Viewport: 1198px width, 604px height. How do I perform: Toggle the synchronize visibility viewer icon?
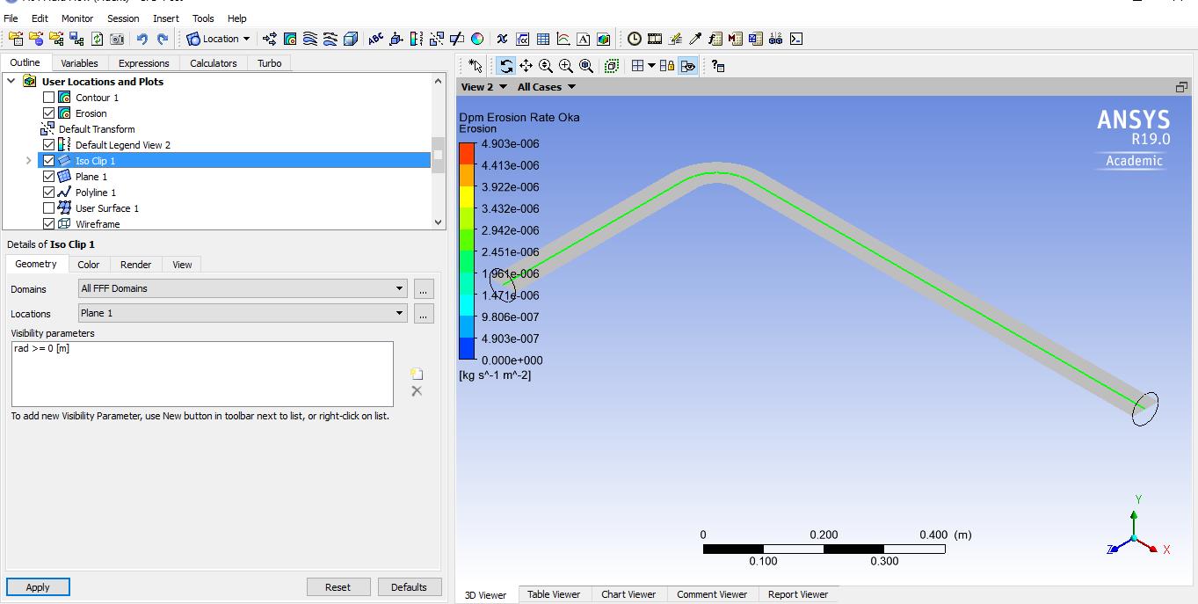coord(688,66)
